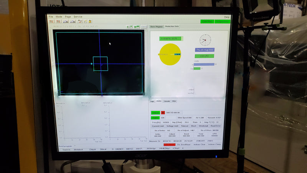Image resolution: width=307 pixels, height=173 pixels.
Task: Click the Indexer Clear button
Action: tap(199, 145)
